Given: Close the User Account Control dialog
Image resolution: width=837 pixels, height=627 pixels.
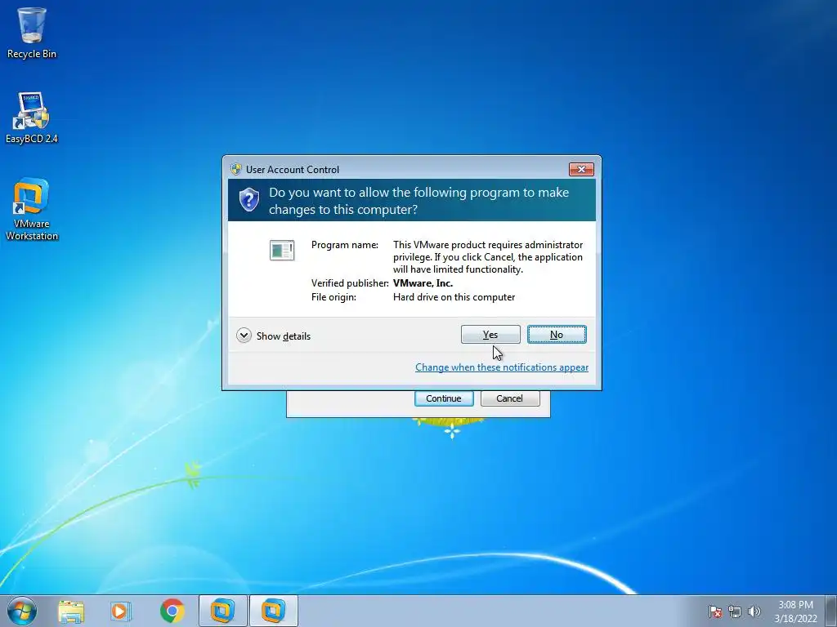Looking at the screenshot, I should pyautogui.click(x=581, y=169).
